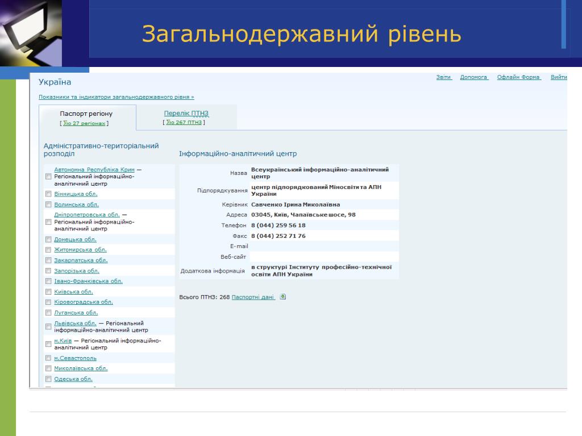Open м.Севастополь region link
This screenshot has height=436, width=582.
[x=76, y=358]
